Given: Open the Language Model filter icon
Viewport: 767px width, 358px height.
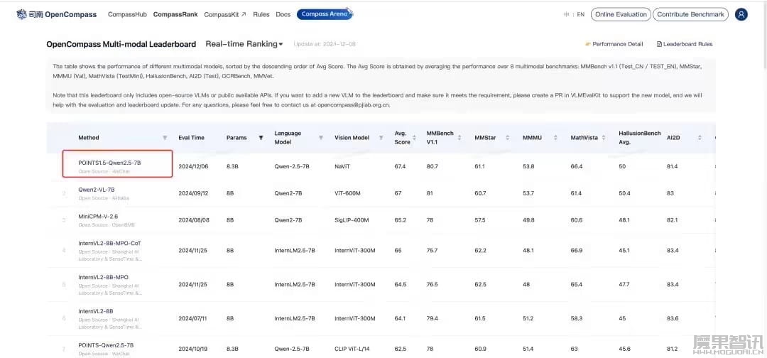Looking at the screenshot, I should (321, 138).
